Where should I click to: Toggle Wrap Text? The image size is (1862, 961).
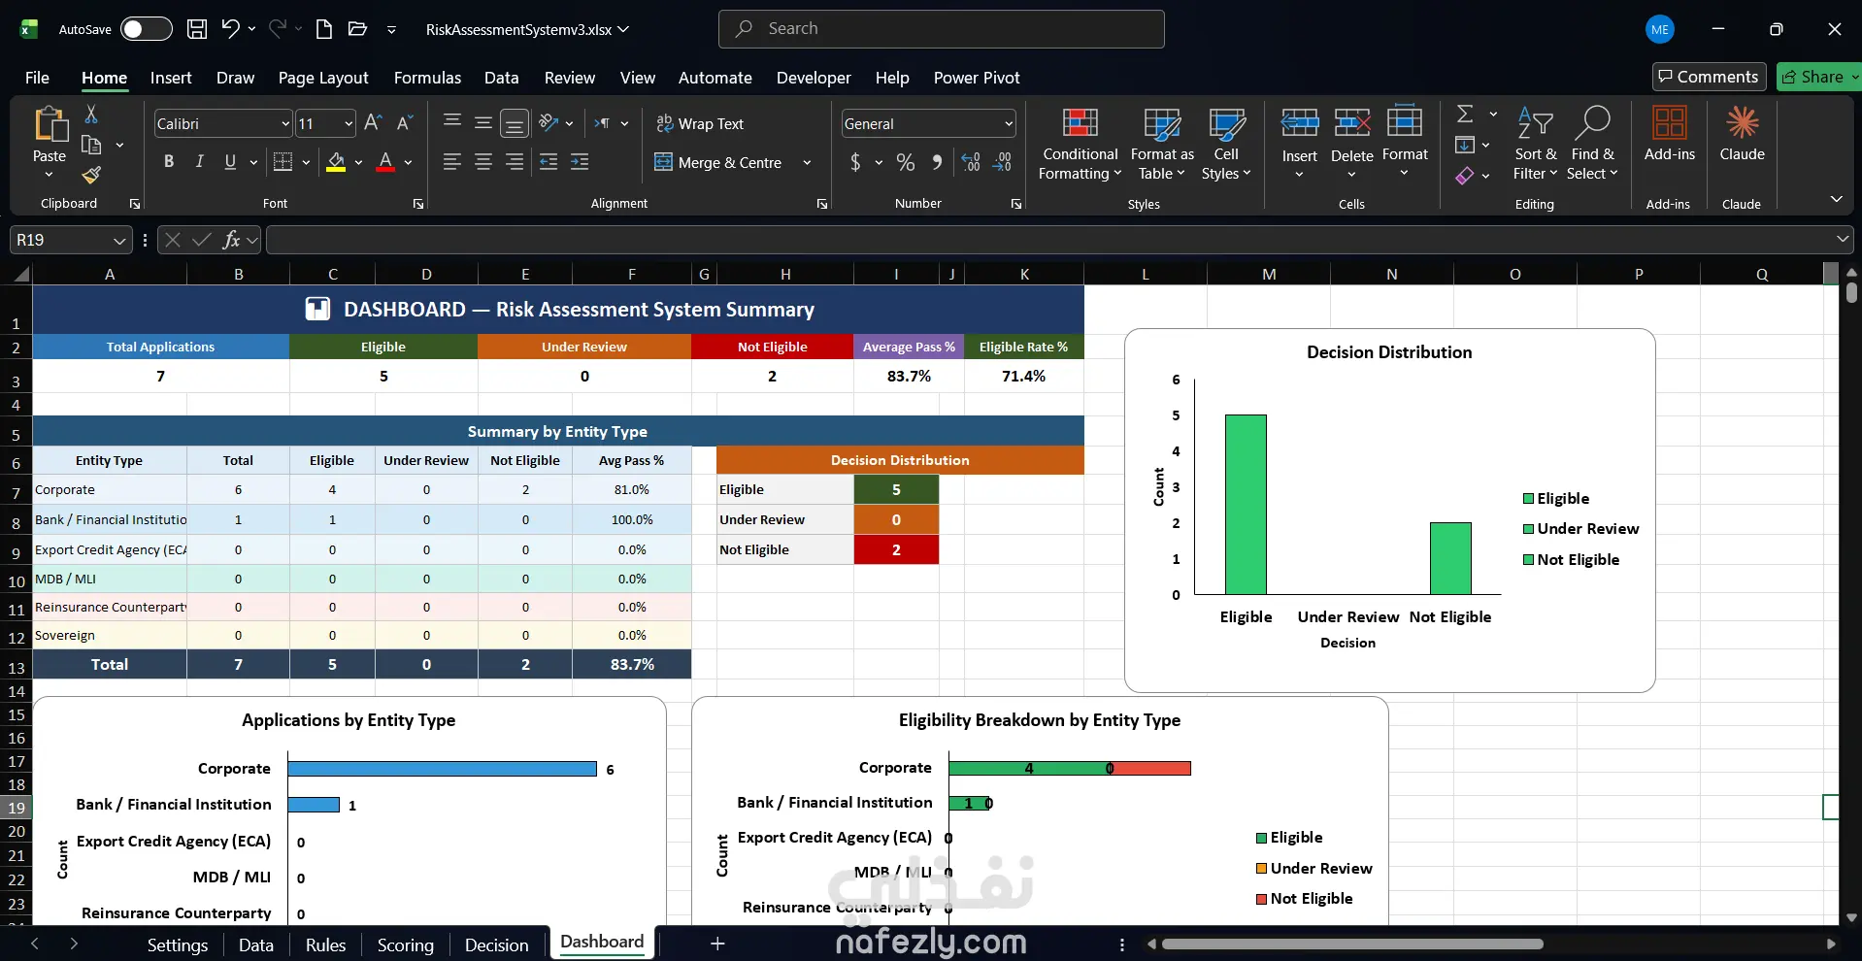point(700,123)
